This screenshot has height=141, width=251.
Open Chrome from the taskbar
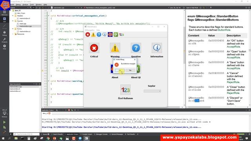pos(48,138)
